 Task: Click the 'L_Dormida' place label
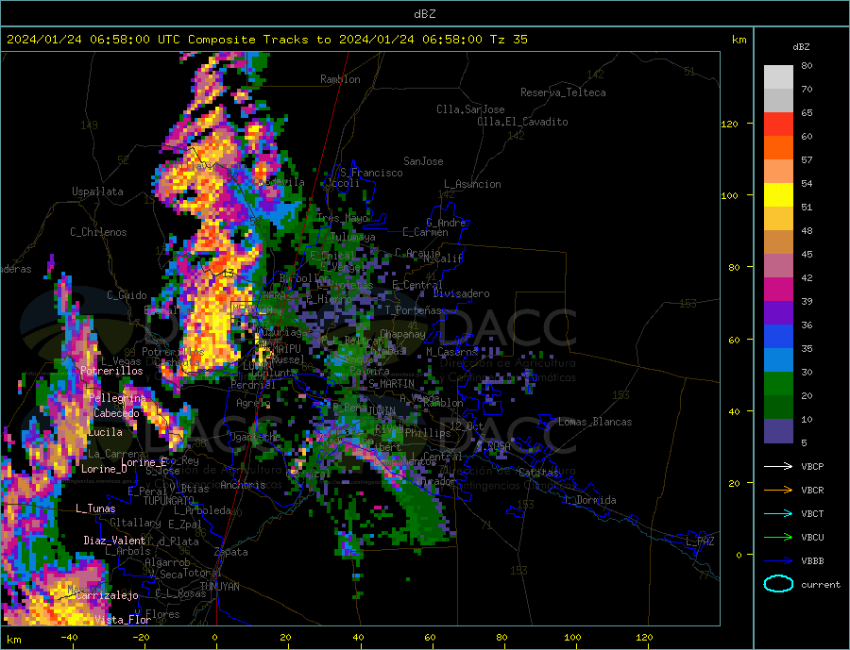[591, 500]
